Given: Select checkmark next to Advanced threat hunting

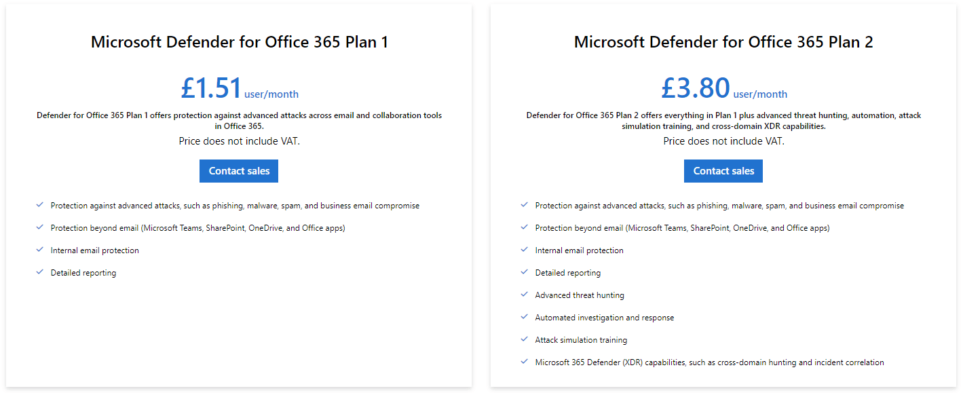Looking at the screenshot, I should (525, 295).
